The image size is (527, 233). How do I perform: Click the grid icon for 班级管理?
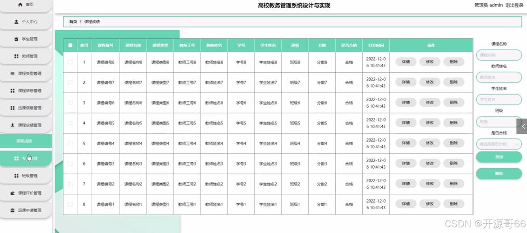click(x=16, y=176)
